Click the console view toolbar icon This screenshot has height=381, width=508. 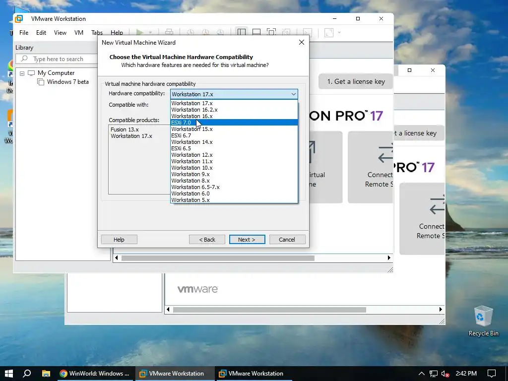tap(307, 32)
